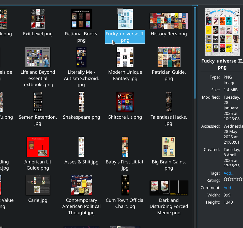The width and height of the screenshot is (243, 228).
Task: Toggle selection marker on Fucky_universe_II thumbnail
Action: [120, 11]
